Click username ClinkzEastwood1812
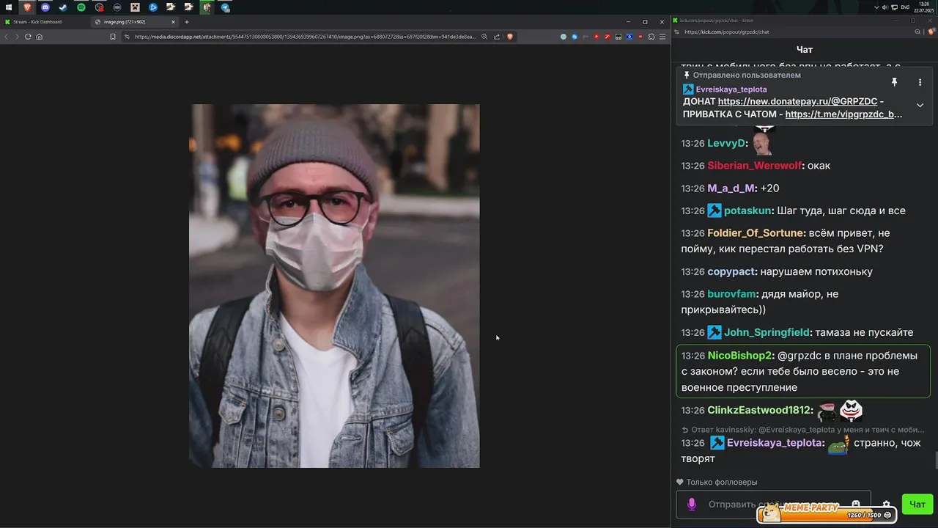938x528 pixels. tap(758, 411)
